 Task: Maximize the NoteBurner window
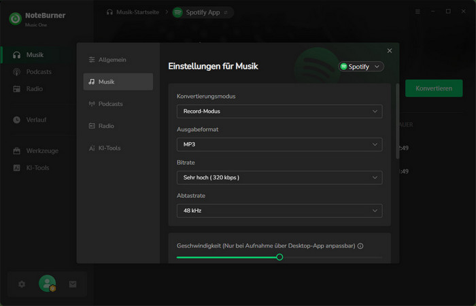click(448, 12)
